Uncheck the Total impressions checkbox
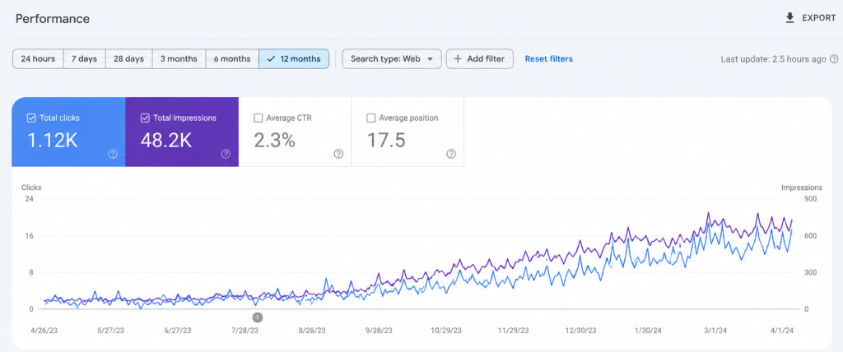The height and width of the screenshot is (352, 843). [x=145, y=118]
